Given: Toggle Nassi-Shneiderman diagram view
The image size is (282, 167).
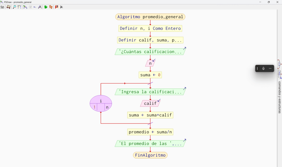Looking at the screenshot, I should coord(30,7).
